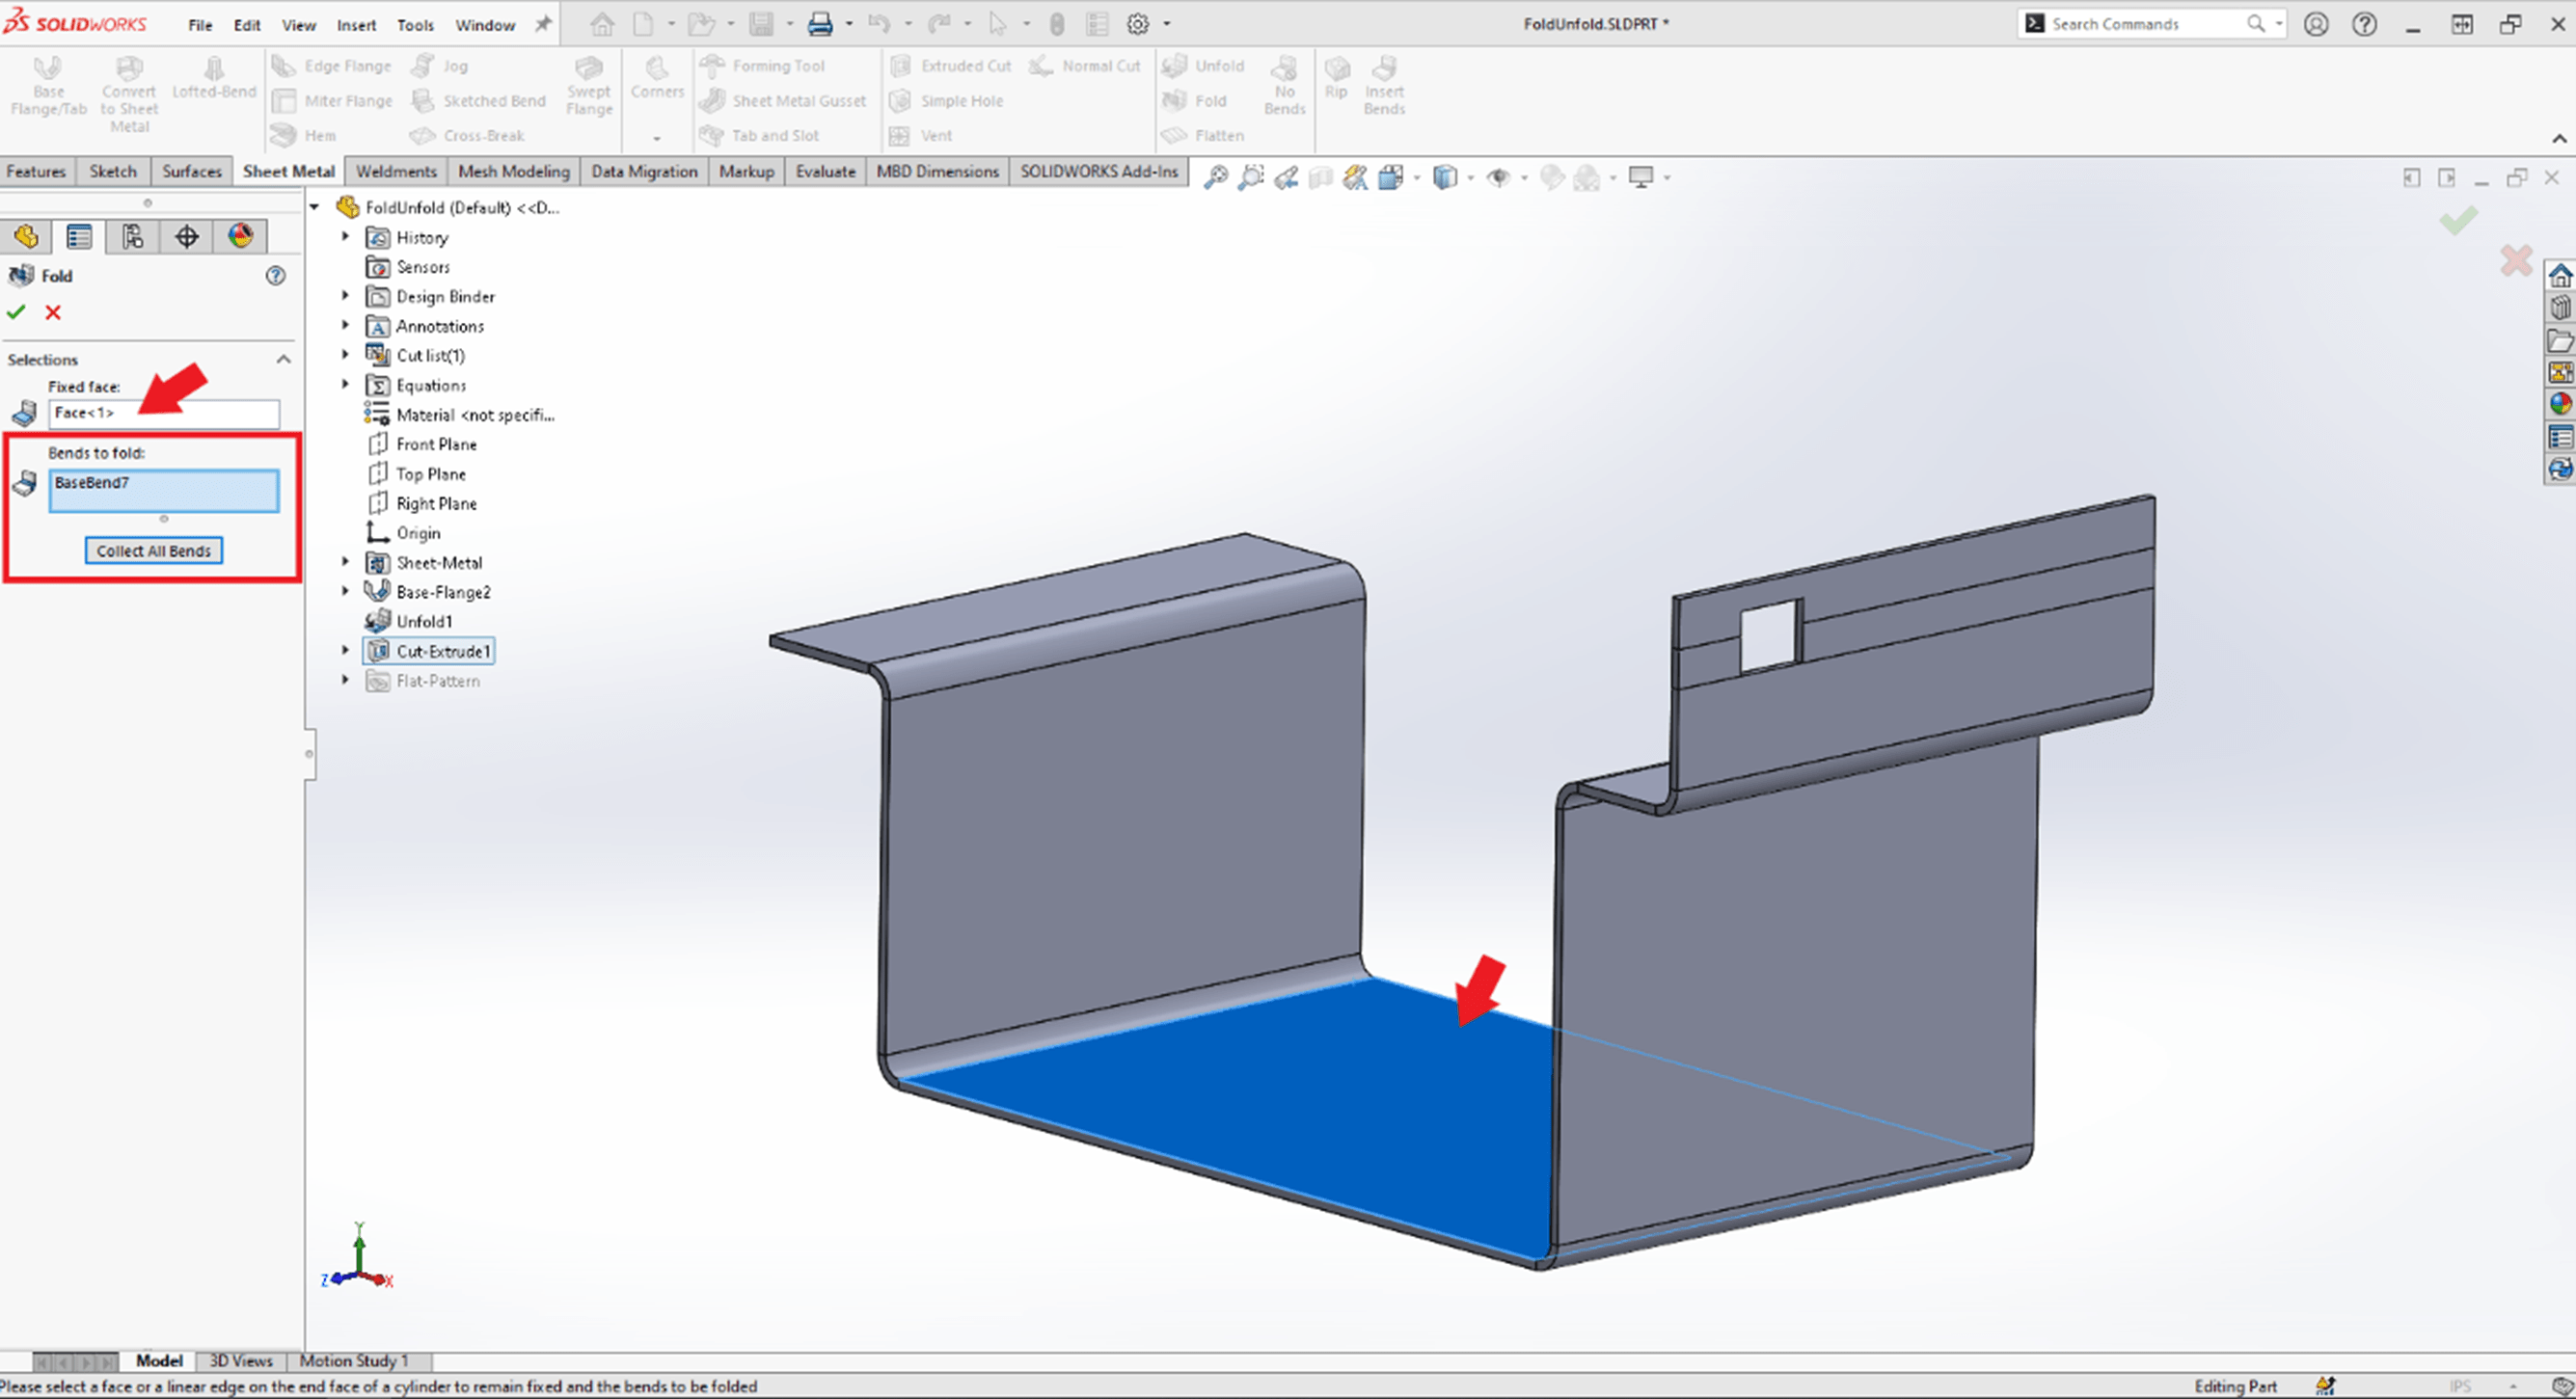This screenshot has width=2576, height=1399.
Task: Activate the Sheet Metal Gusset tool
Action: 784,100
